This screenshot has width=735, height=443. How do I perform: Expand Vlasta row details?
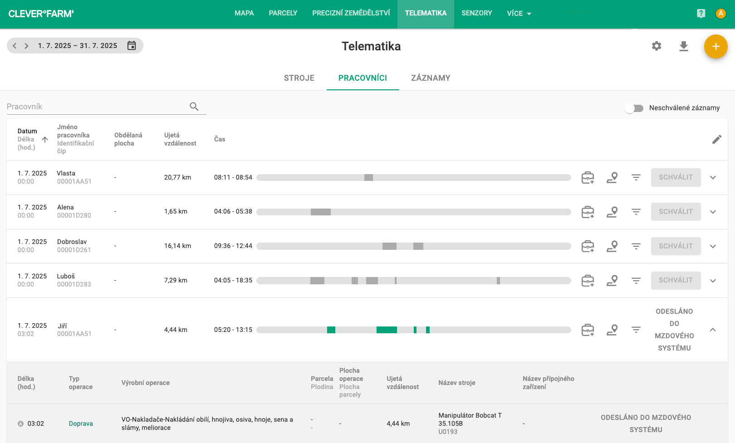713,177
